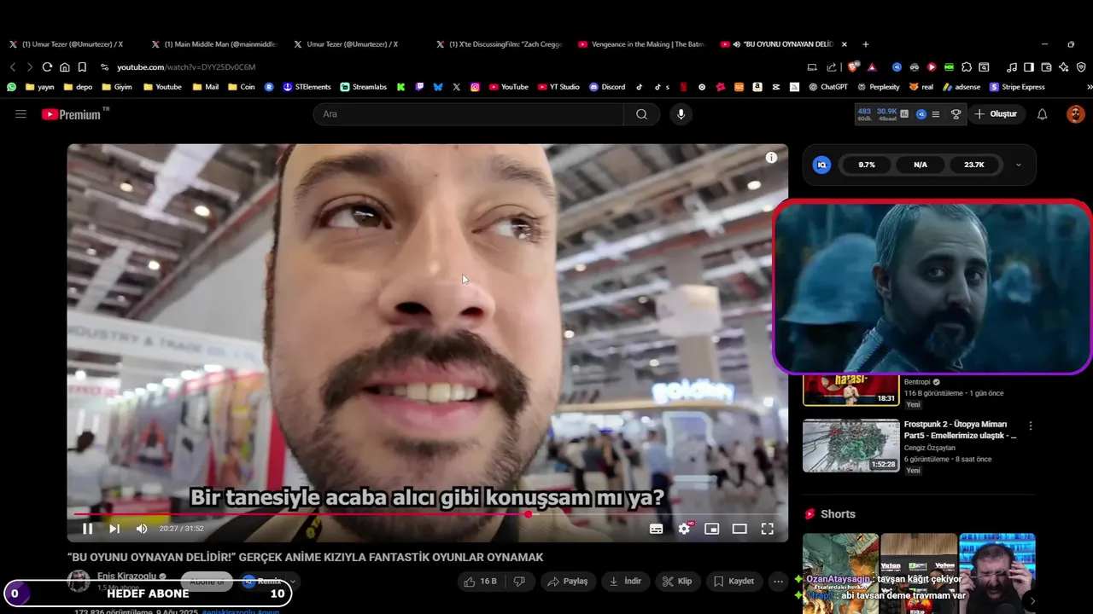The width and height of the screenshot is (1093, 614).
Task: Dislike the video
Action: [x=519, y=582]
